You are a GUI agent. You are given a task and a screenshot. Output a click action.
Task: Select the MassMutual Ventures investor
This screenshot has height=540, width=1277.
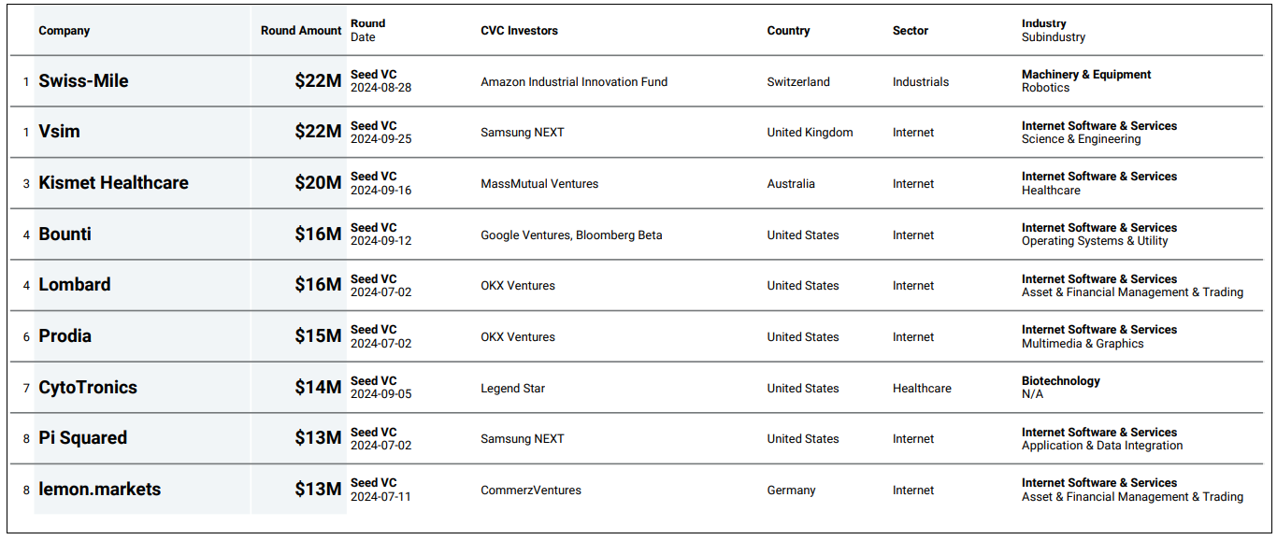[x=539, y=184]
